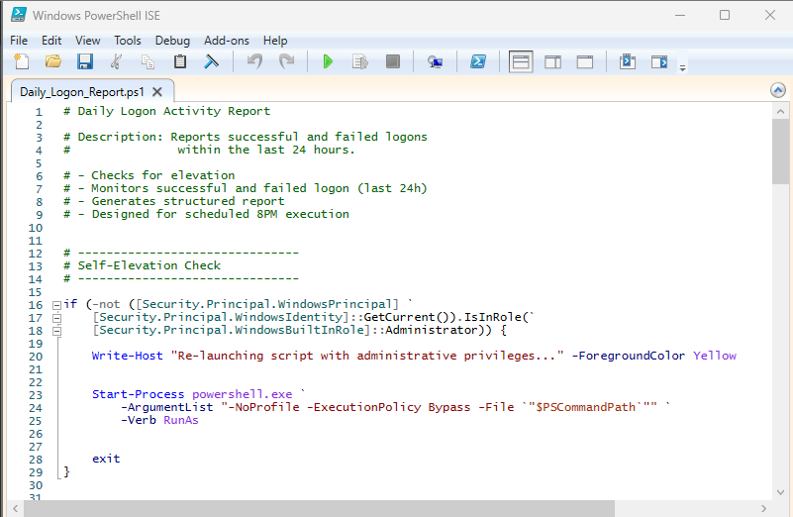The width and height of the screenshot is (793, 517).
Task: Collapse the outlining box at line 17
Action: 56,318
